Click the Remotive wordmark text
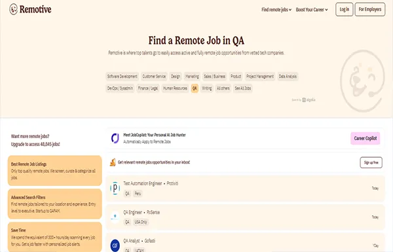The image size is (393, 252). [35, 10]
